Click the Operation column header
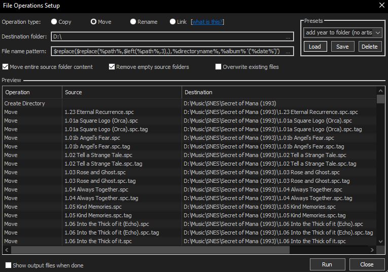Screen dimensions: 388x272 32,92
